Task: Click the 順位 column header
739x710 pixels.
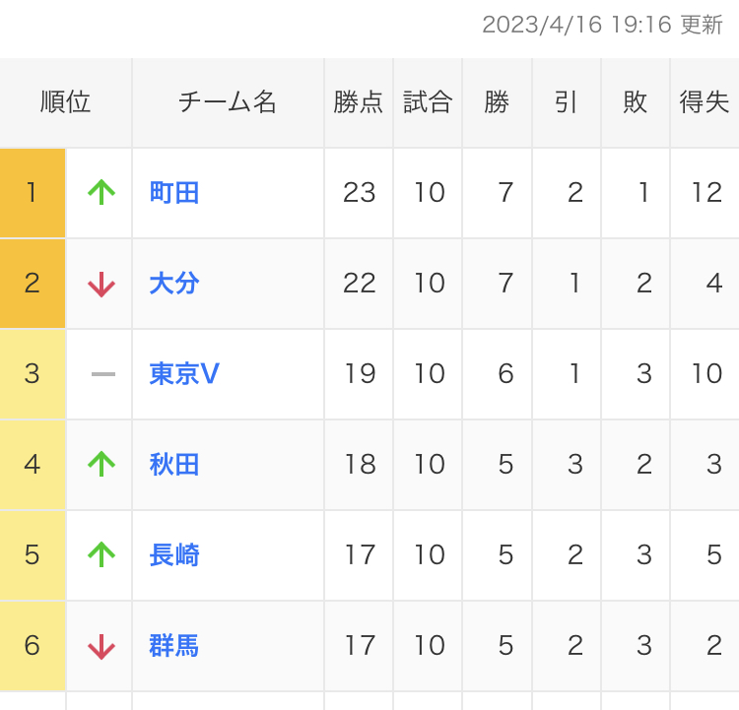Action: [x=66, y=102]
